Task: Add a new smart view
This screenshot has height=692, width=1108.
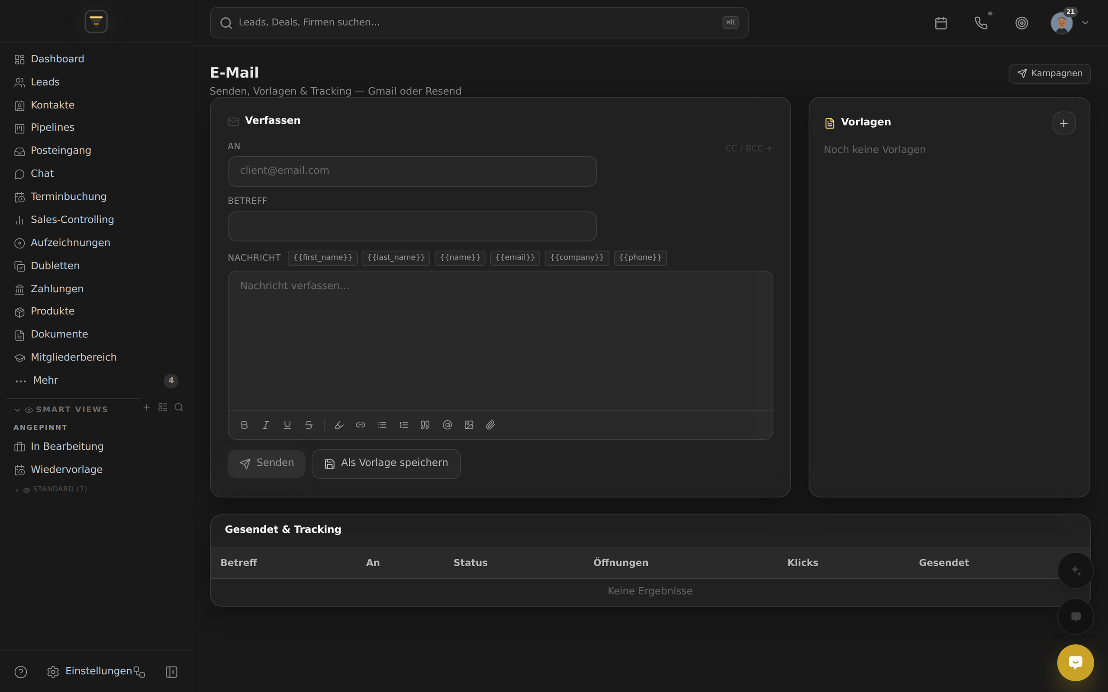Action: tap(147, 407)
